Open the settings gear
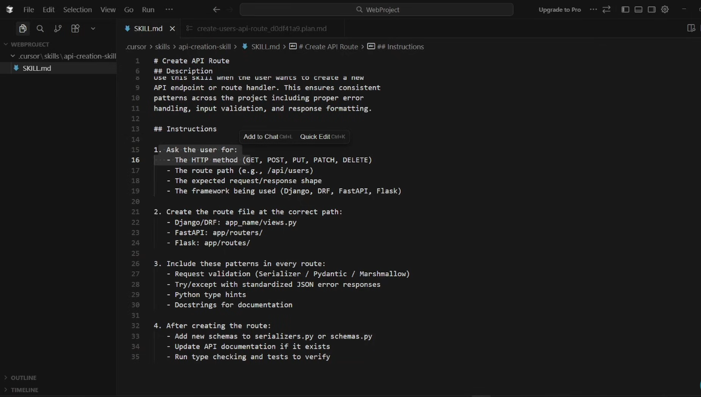The image size is (701, 397). [x=665, y=9]
